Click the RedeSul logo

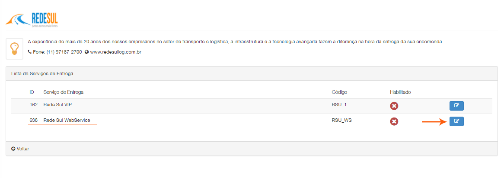32,19
